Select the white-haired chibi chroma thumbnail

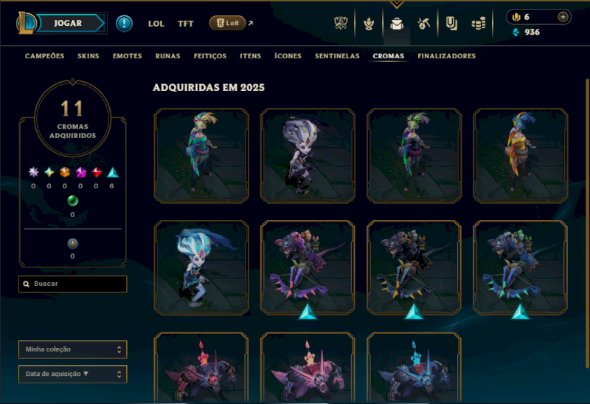click(x=308, y=156)
